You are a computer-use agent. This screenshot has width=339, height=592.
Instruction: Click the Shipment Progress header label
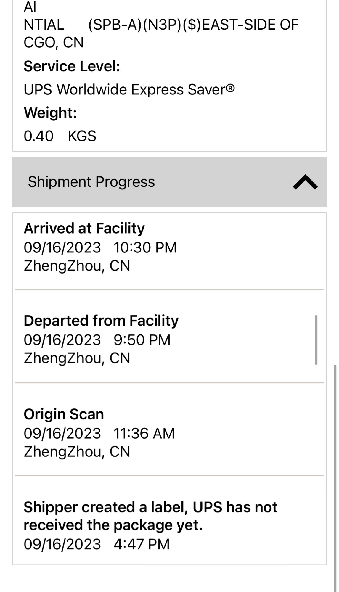91,182
